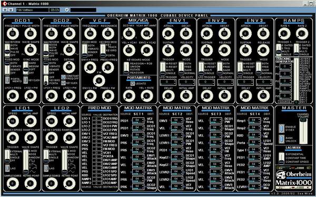Toggle DCO2 Constant Freq Off switch

64,77
